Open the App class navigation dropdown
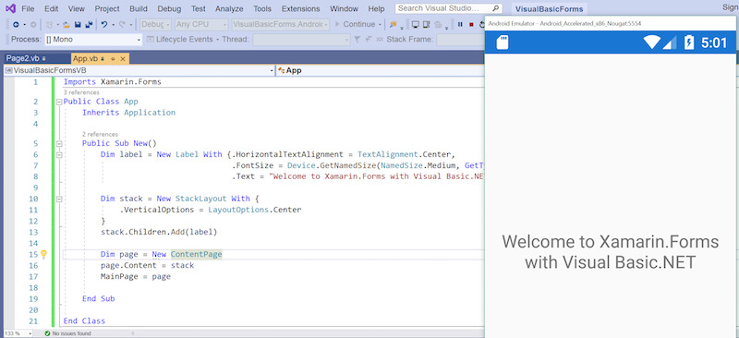 [x=380, y=70]
